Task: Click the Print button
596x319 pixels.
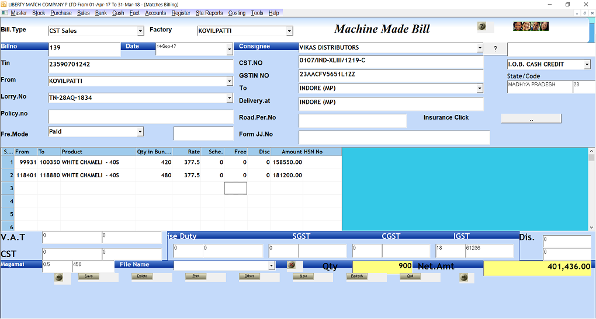Action: tap(196, 276)
